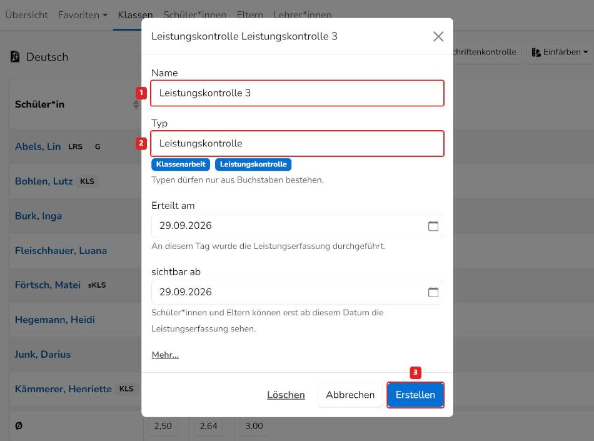Click the Deutsch subject book icon
The width and height of the screenshot is (594, 441).
click(15, 56)
